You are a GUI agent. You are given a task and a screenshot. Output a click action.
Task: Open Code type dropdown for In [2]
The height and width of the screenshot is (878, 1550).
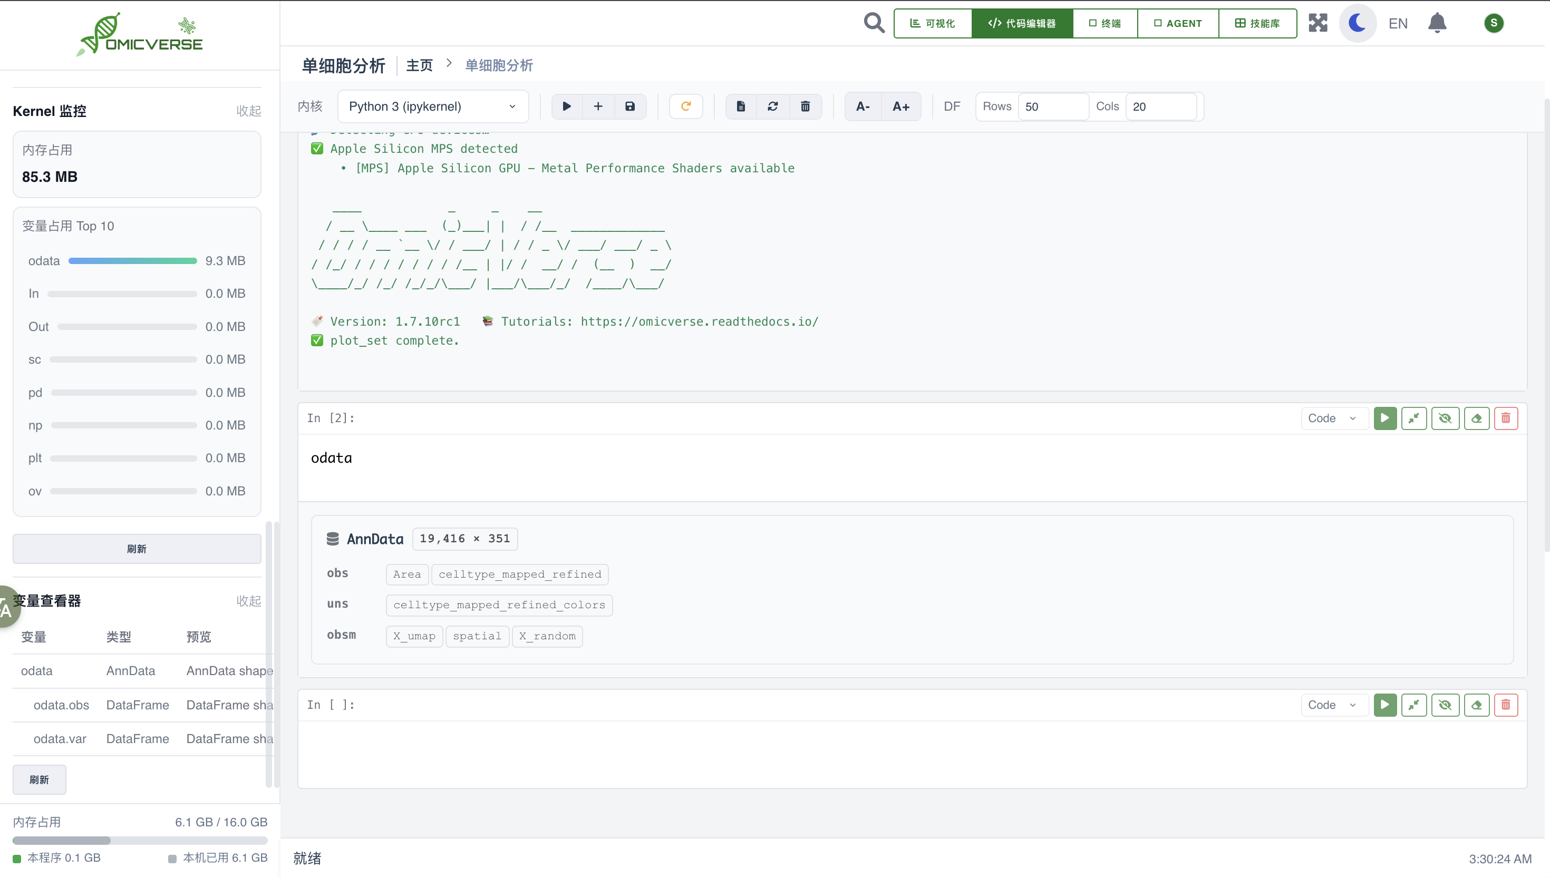pos(1332,418)
